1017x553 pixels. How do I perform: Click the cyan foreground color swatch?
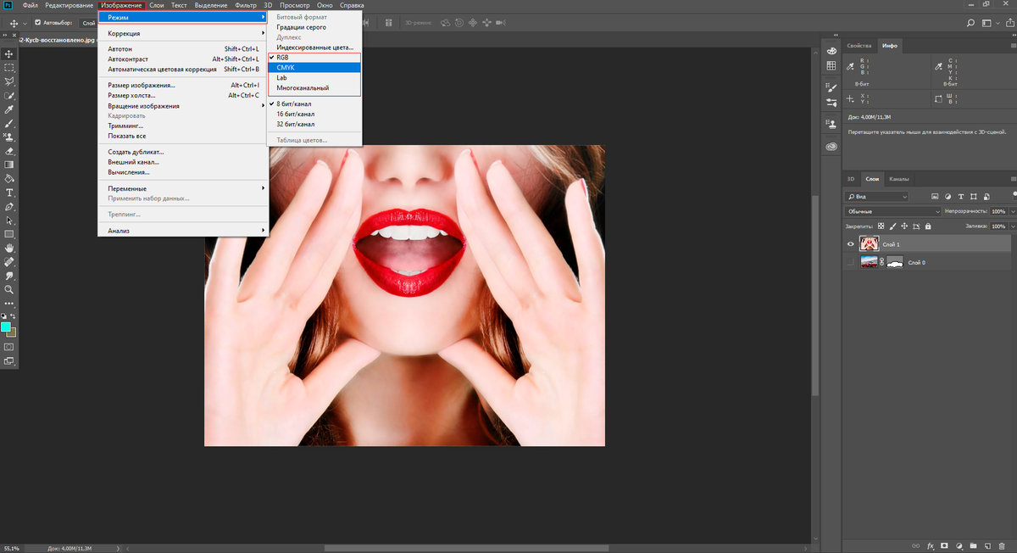pos(6,327)
